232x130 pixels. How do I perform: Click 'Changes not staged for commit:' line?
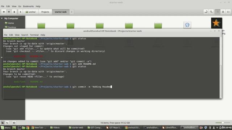coord(24,46)
